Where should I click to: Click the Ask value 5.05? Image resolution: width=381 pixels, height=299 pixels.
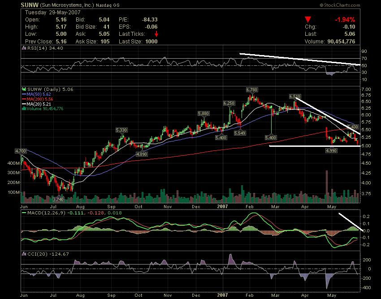click(104, 34)
